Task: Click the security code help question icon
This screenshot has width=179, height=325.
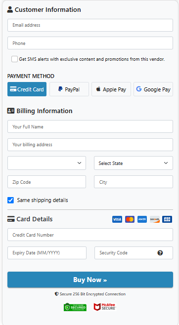Action: coord(160,253)
